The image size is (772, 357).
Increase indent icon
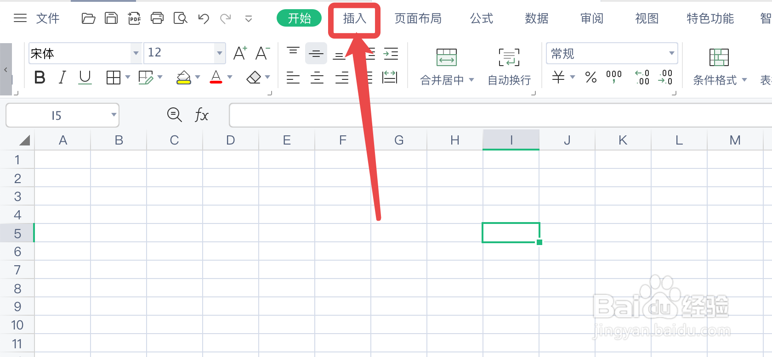[x=391, y=54]
